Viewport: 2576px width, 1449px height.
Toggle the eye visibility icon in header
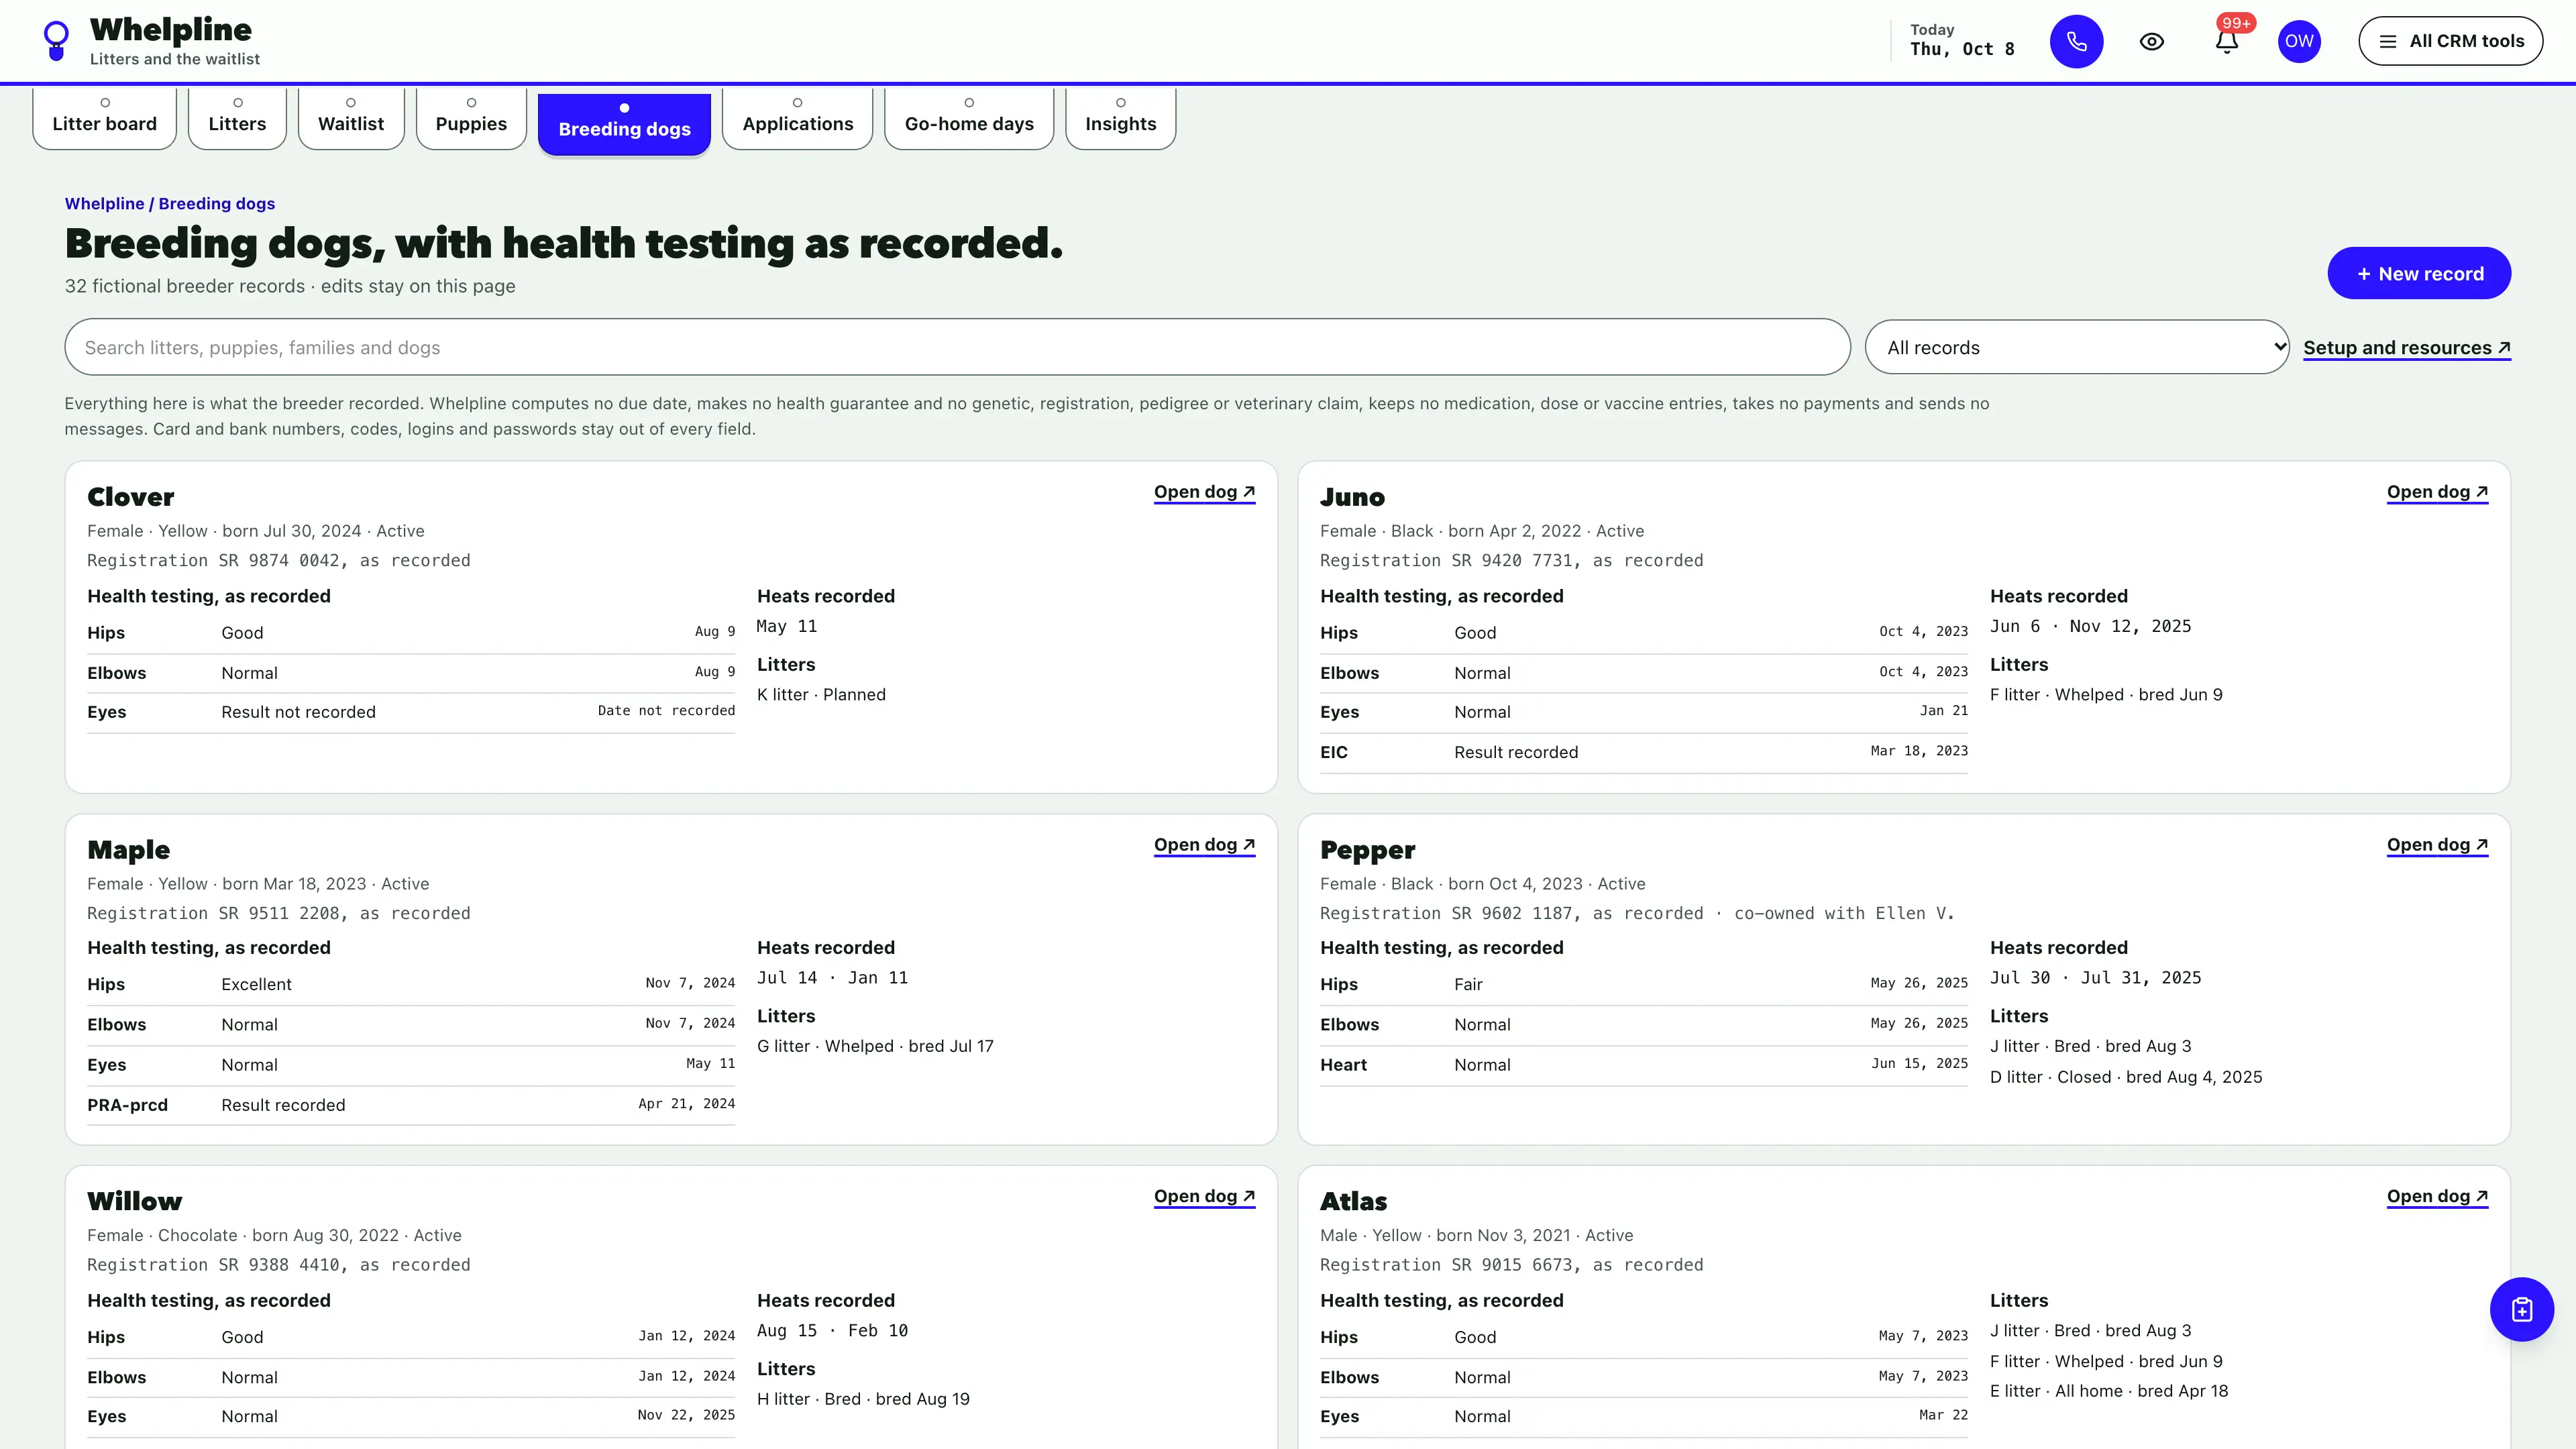2151,41
